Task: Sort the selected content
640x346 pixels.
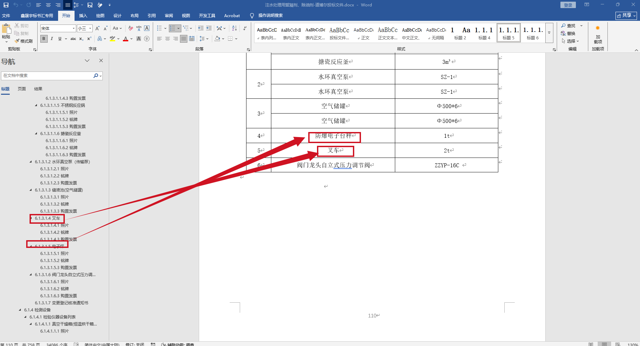Action: click(x=234, y=29)
